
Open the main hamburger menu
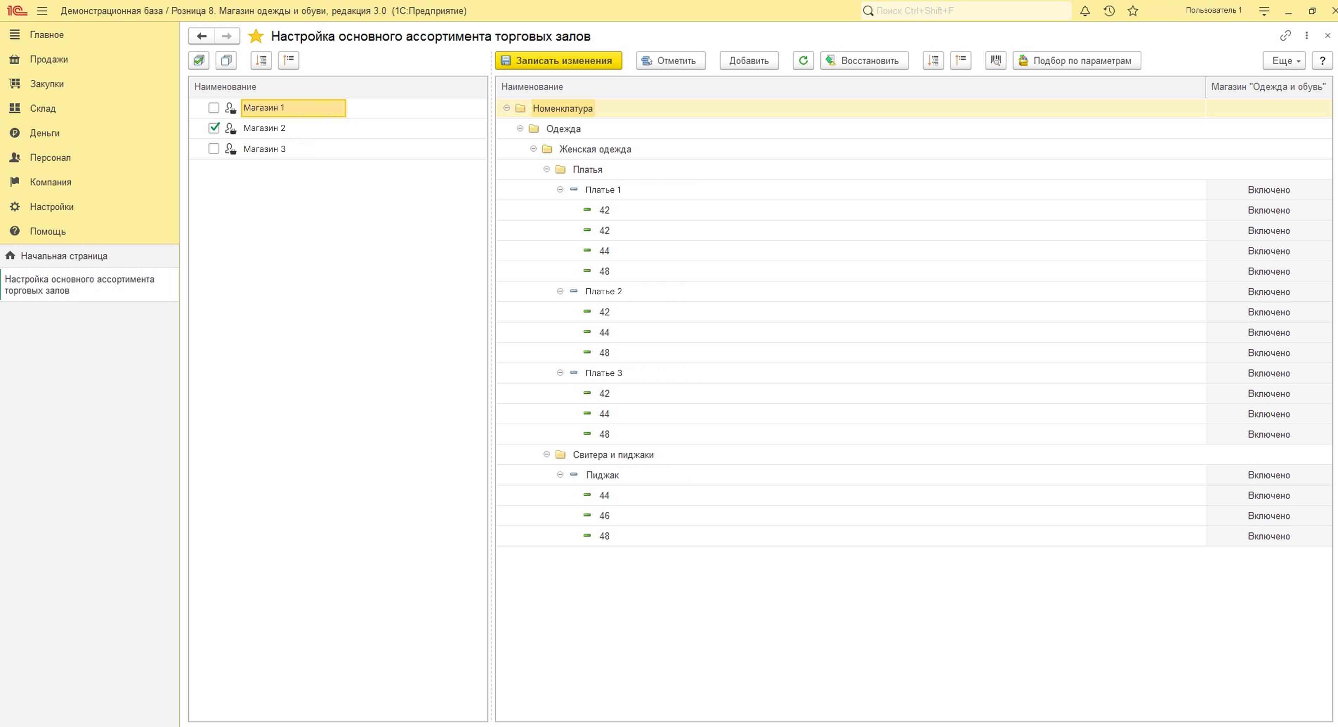[42, 11]
